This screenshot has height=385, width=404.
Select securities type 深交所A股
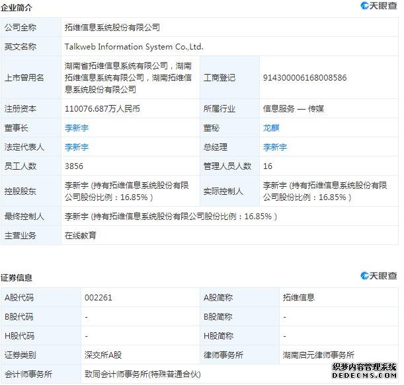[103, 355]
